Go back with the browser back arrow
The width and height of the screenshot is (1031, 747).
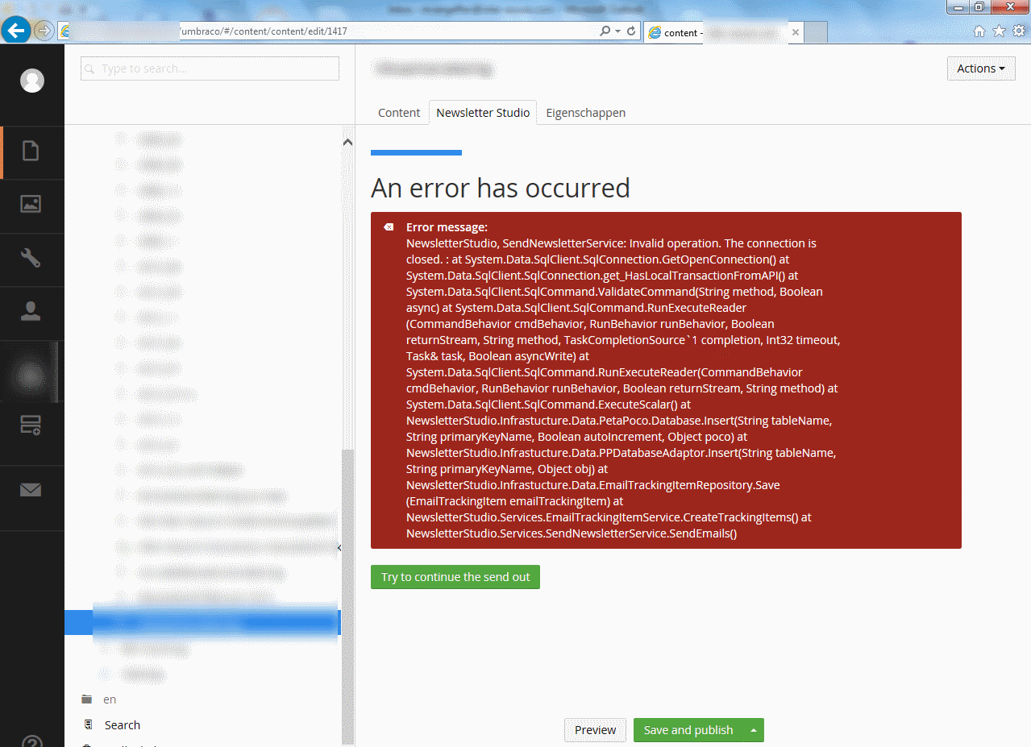(16, 31)
